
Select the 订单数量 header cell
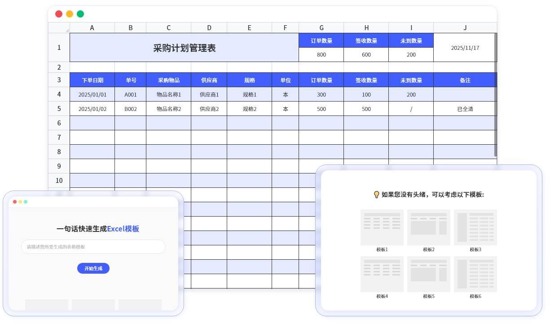[321, 80]
